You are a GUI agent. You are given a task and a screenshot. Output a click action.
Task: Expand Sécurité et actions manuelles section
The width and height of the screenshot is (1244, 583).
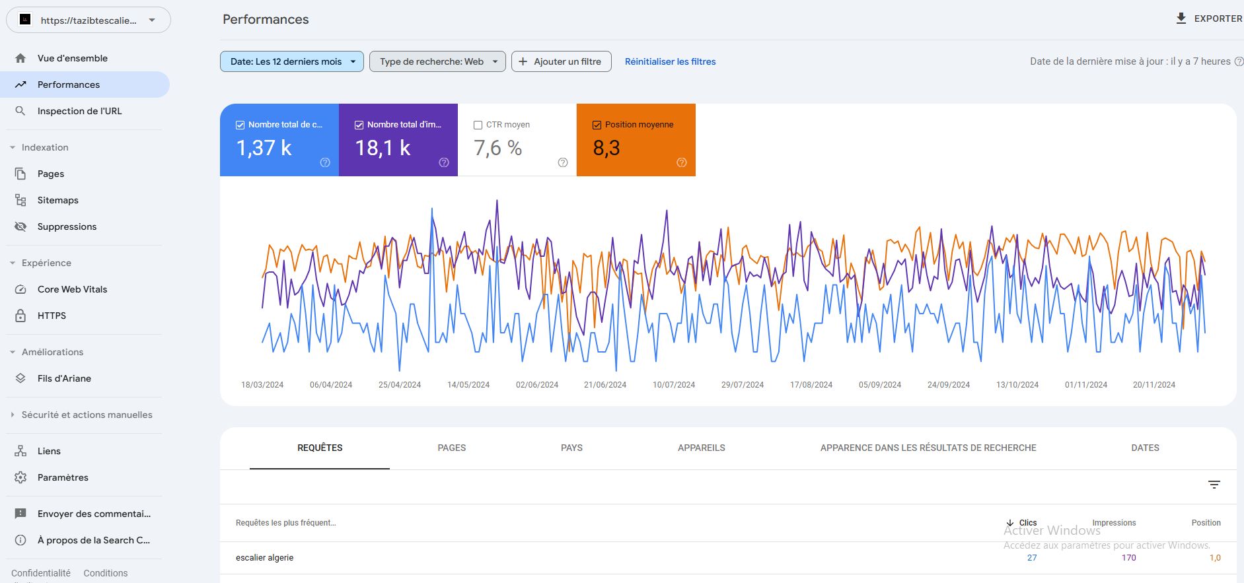[x=87, y=415]
